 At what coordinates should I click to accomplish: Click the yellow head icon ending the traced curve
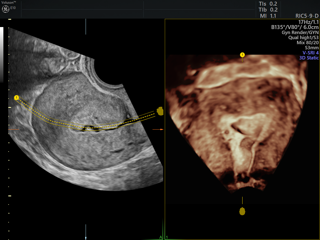pyautogui.click(x=160, y=111)
